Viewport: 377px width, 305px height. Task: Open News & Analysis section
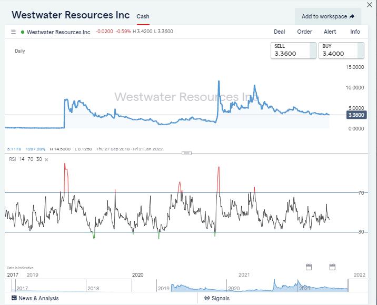point(35,298)
